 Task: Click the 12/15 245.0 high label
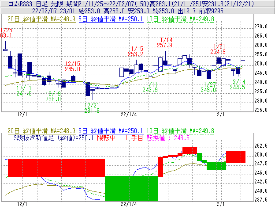72,66
